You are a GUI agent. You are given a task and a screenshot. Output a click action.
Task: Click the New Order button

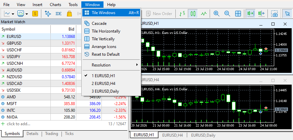[x=159, y=13]
